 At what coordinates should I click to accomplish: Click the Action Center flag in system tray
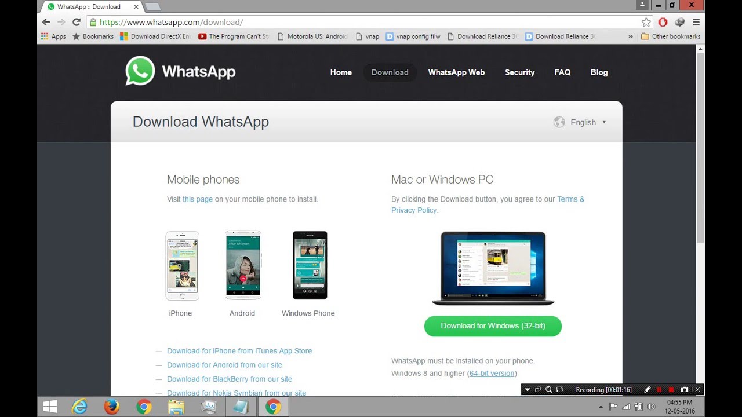tap(613, 407)
